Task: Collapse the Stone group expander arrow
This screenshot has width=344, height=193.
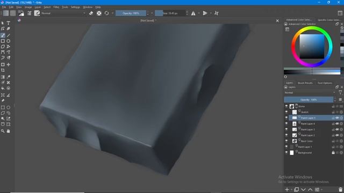Action: (x=296, y=107)
